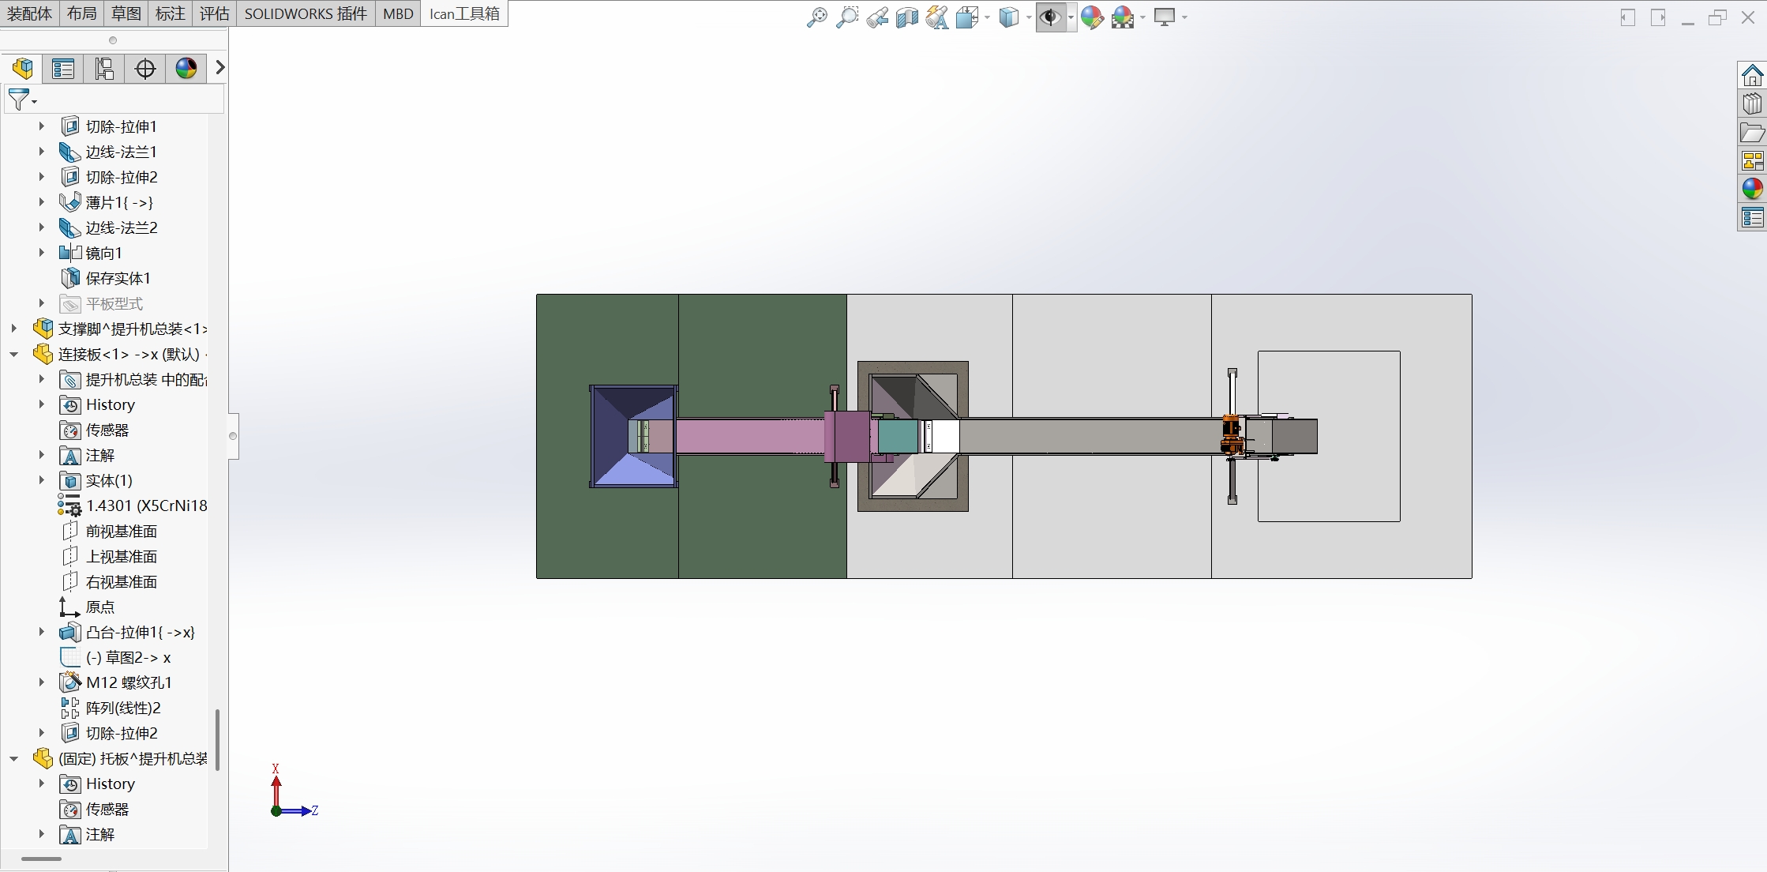Expand the 镜向1 feature node

[x=42, y=253]
